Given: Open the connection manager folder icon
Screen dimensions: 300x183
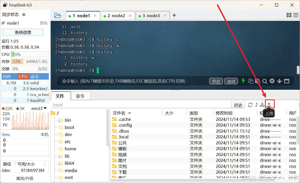Looking at the screenshot, I should pos(58,15).
